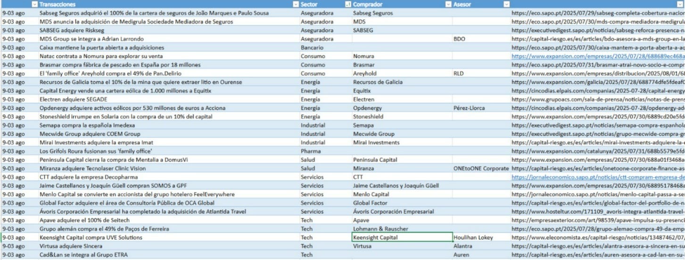Select the Asesor cell 'Auren'
Viewport: 685px width, 260px height.
481,255
